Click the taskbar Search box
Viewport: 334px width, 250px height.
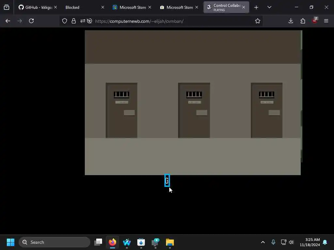54,242
